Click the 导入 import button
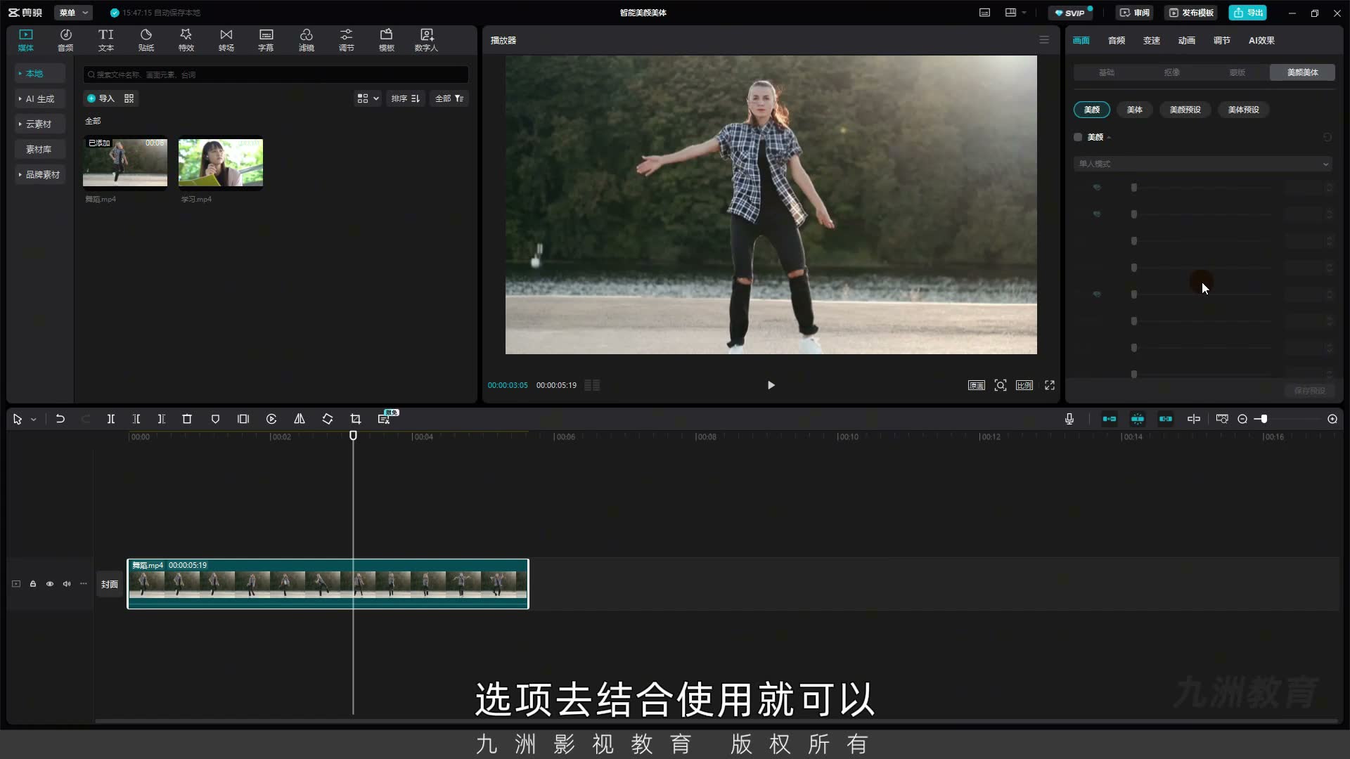This screenshot has height=759, width=1350. (x=101, y=98)
